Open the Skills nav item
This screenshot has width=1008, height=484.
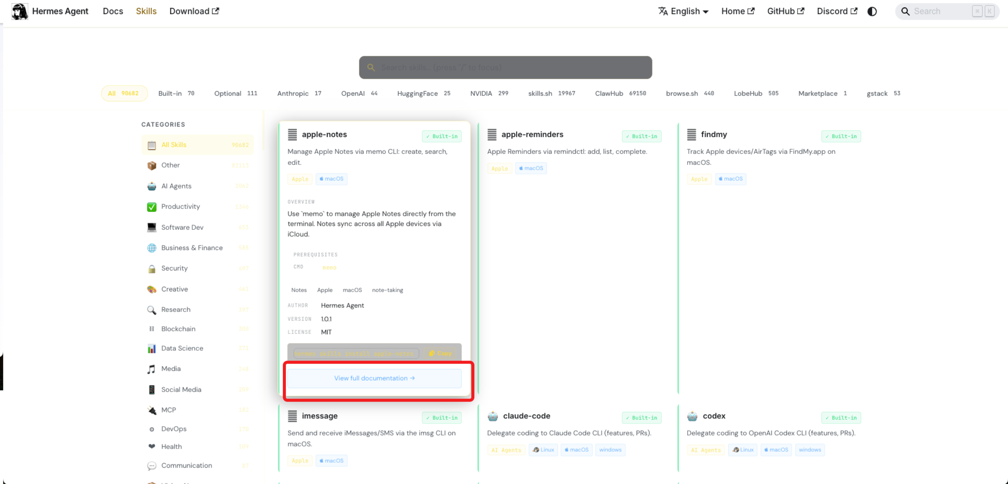[146, 11]
